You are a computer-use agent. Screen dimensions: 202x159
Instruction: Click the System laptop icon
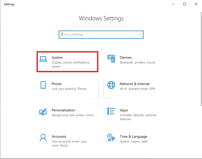[x=43, y=59]
